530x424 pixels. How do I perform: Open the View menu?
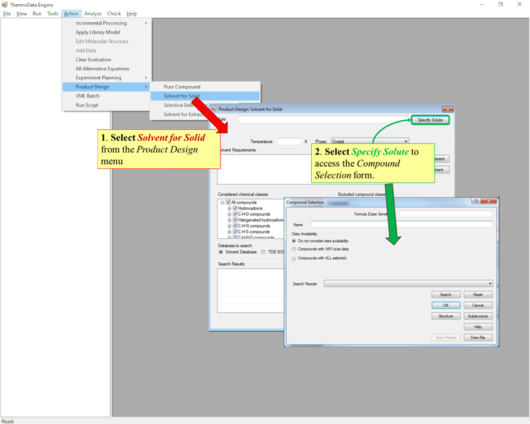(x=22, y=14)
